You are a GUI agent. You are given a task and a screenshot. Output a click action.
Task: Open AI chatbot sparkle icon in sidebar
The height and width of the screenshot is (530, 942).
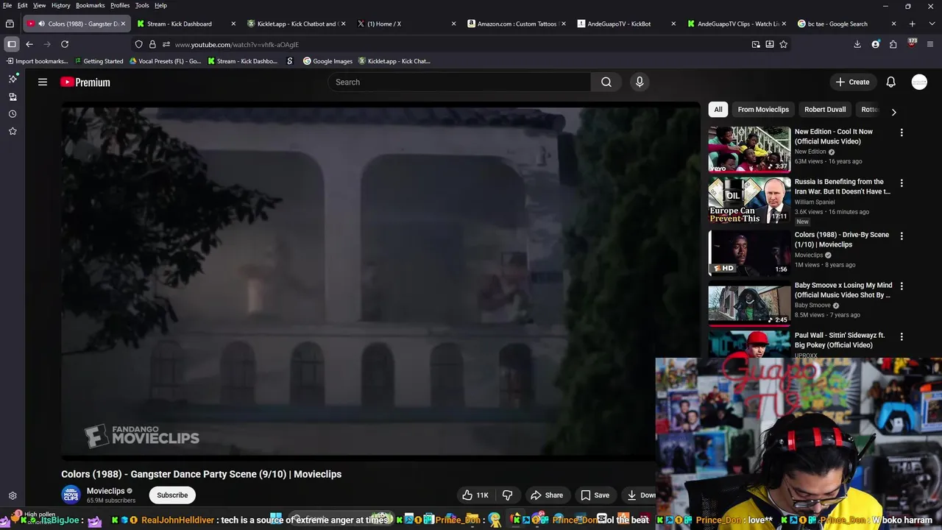[x=13, y=79]
